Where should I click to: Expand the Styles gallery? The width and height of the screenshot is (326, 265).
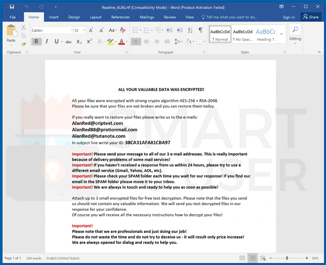coord(282,34)
